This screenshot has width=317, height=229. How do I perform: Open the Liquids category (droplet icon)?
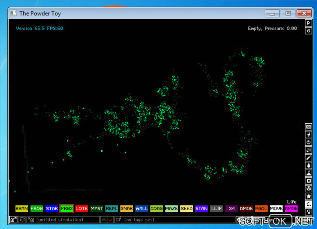309,165
